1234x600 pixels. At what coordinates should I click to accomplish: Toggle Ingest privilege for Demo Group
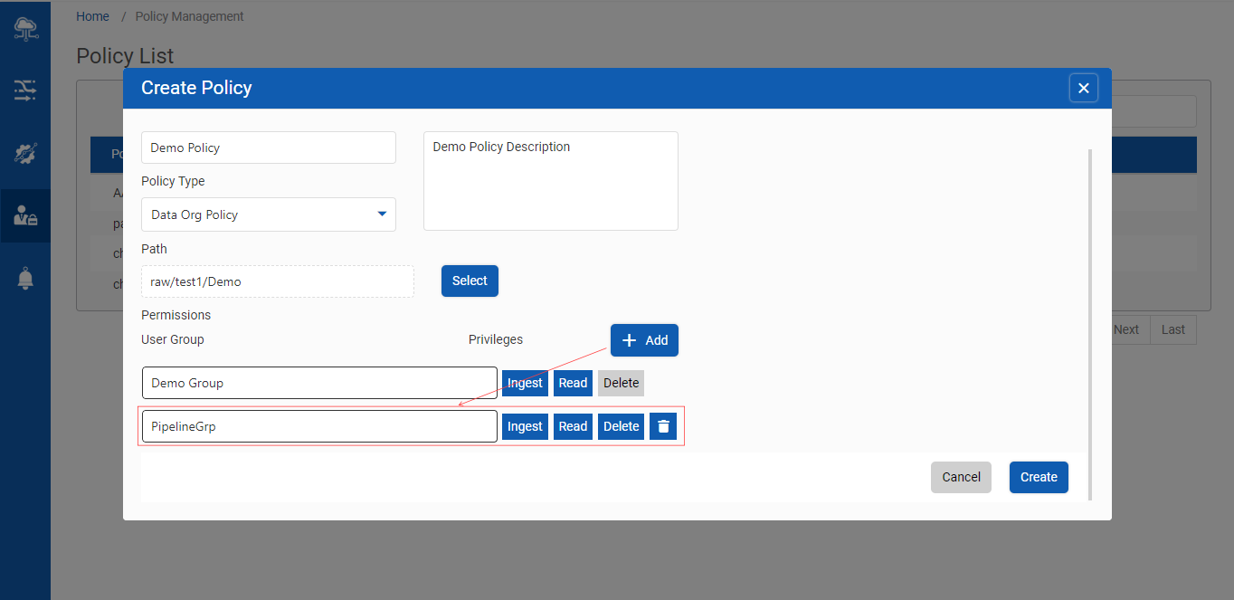click(525, 383)
